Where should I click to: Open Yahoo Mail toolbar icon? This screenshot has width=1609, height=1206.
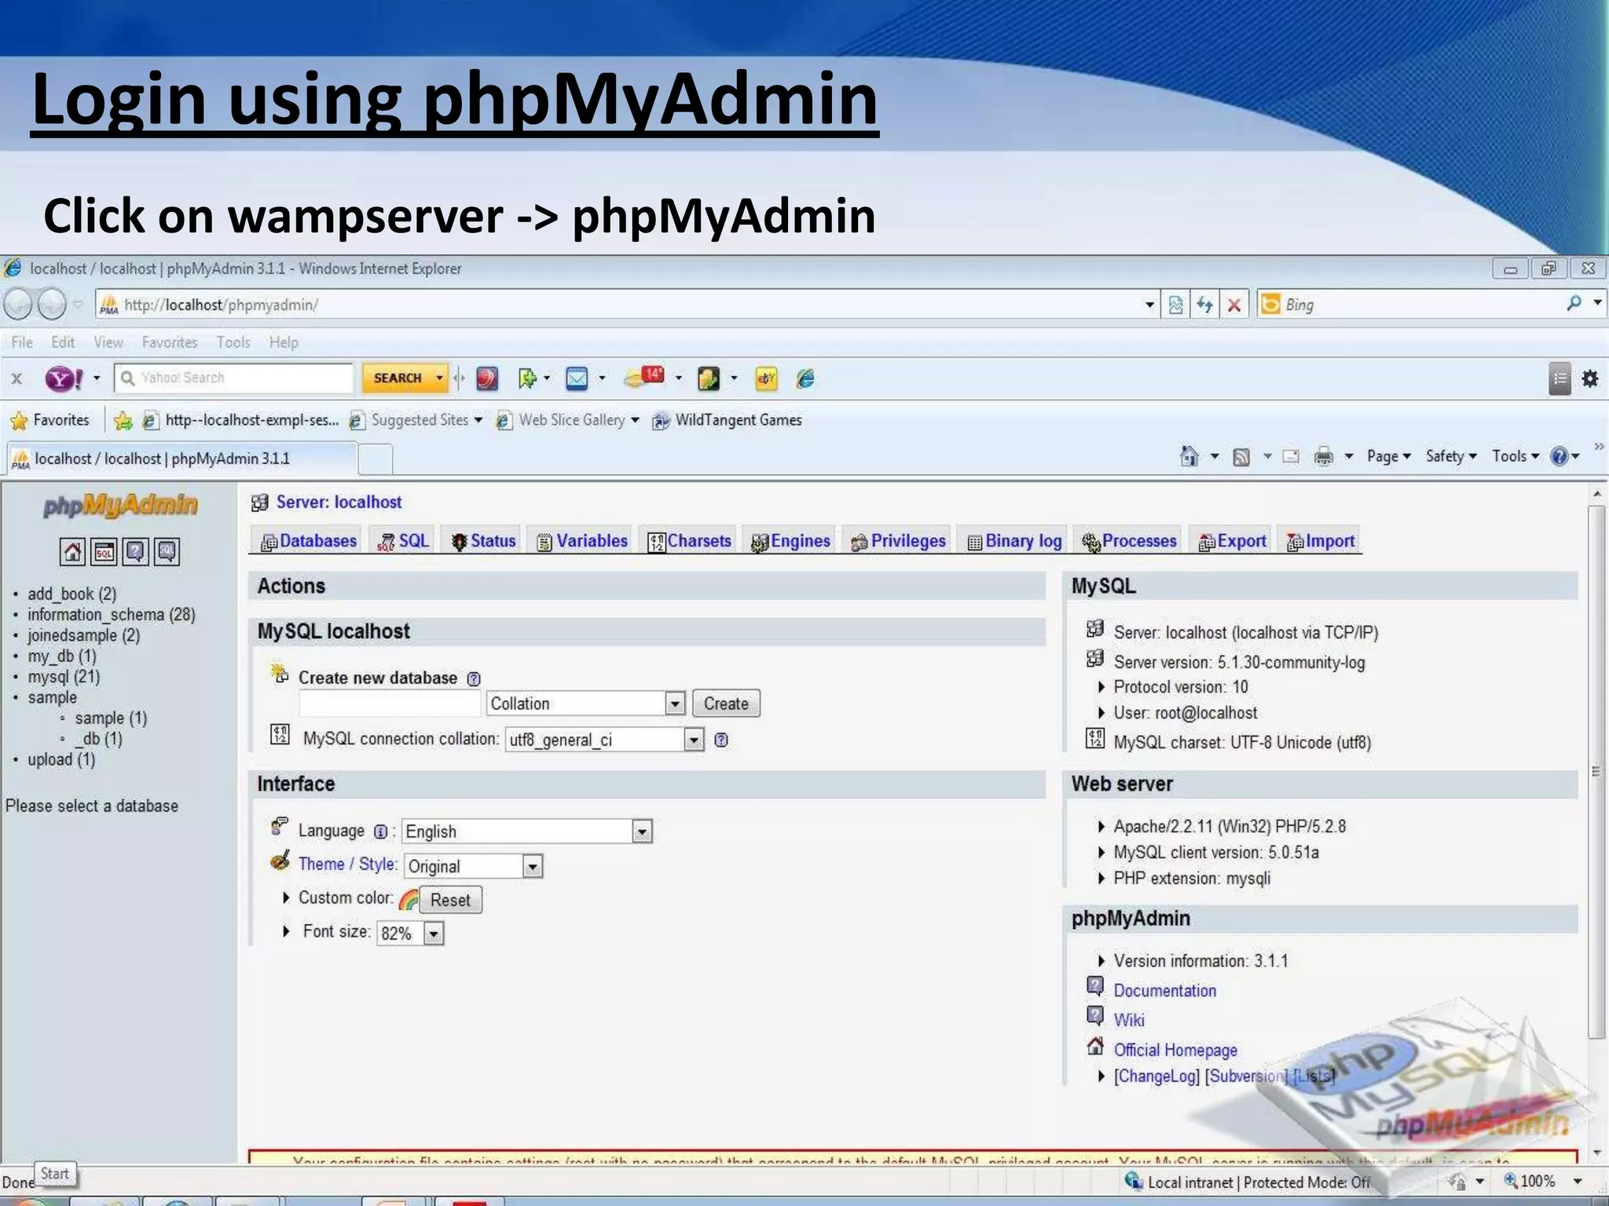click(x=577, y=378)
